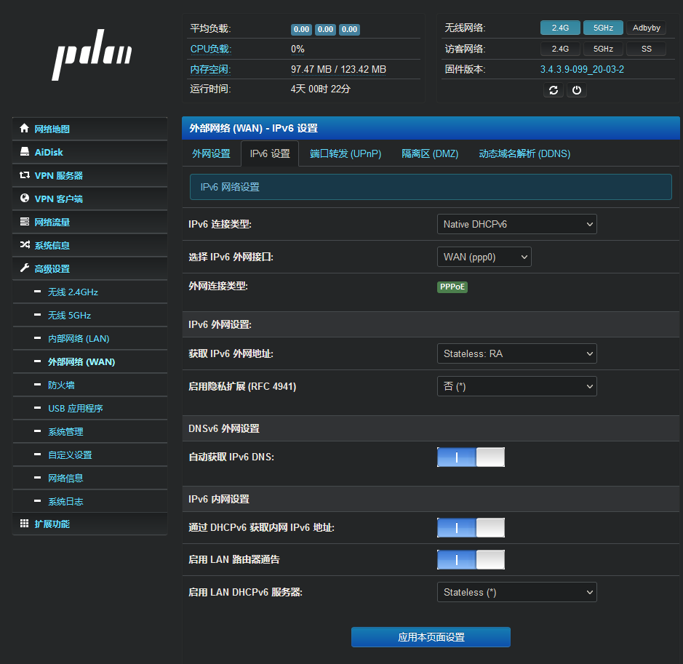This screenshot has width=683, height=664.
Task: Click the home icon for 网络地图
Action: point(25,128)
